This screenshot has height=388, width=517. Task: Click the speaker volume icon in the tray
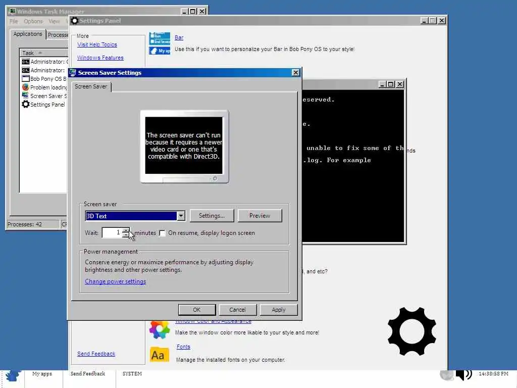(463, 374)
